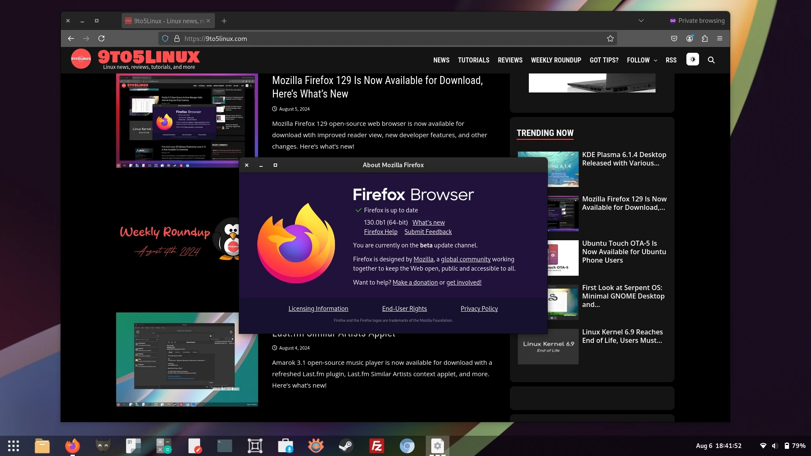
Task: Click tracking protection shield icon
Action: pos(165,38)
